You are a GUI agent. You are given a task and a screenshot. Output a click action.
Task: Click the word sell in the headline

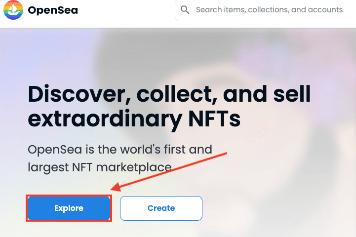[292, 93]
